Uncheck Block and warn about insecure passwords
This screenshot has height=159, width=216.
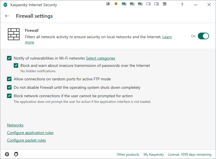16,66
